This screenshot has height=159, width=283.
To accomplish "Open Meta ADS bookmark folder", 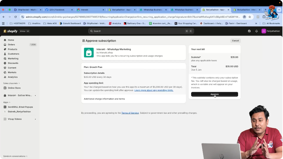I will (50, 23).
